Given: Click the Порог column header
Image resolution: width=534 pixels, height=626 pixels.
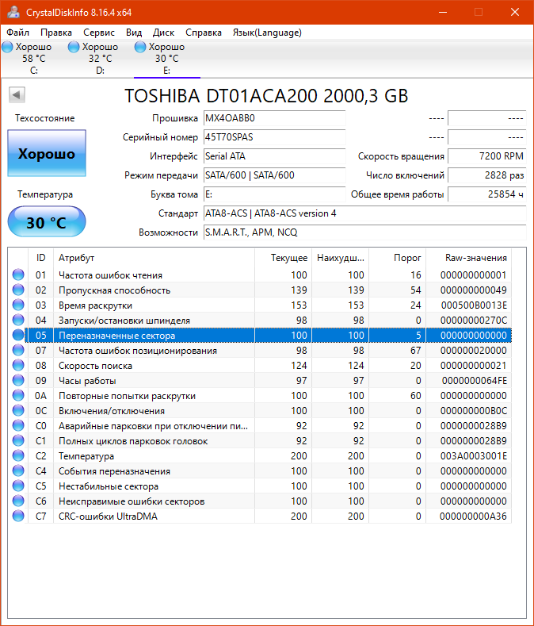Looking at the screenshot, I should (397, 258).
